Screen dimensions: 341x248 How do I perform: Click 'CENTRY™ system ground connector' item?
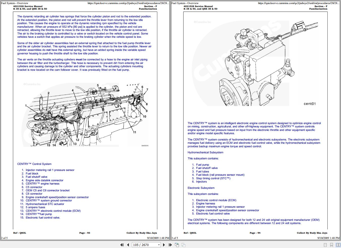tap(49, 200)
